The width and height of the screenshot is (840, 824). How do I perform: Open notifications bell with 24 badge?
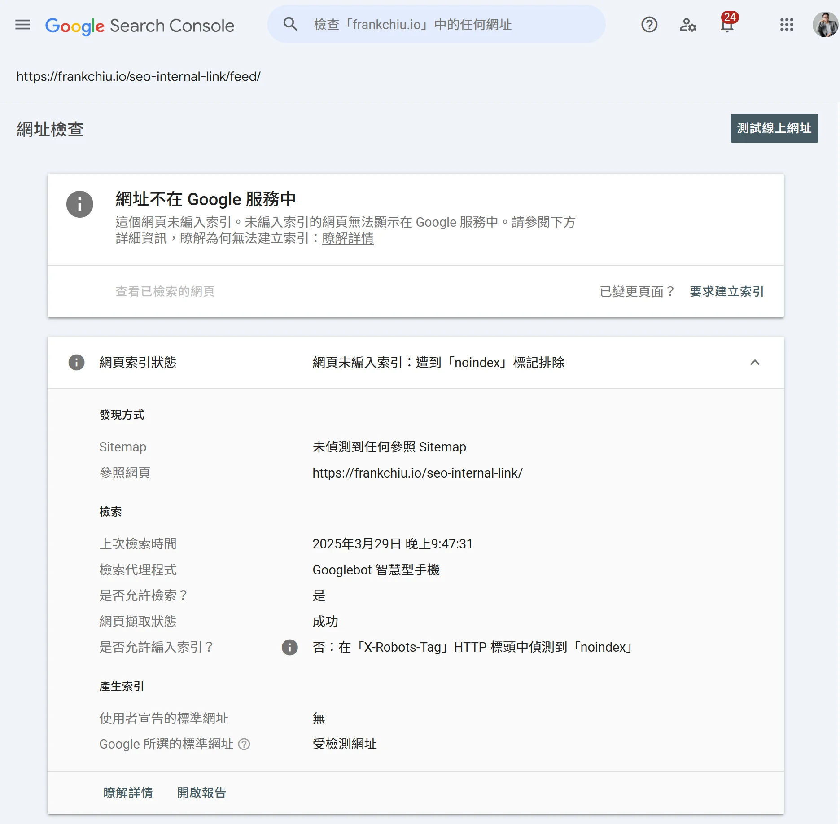coord(727,25)
